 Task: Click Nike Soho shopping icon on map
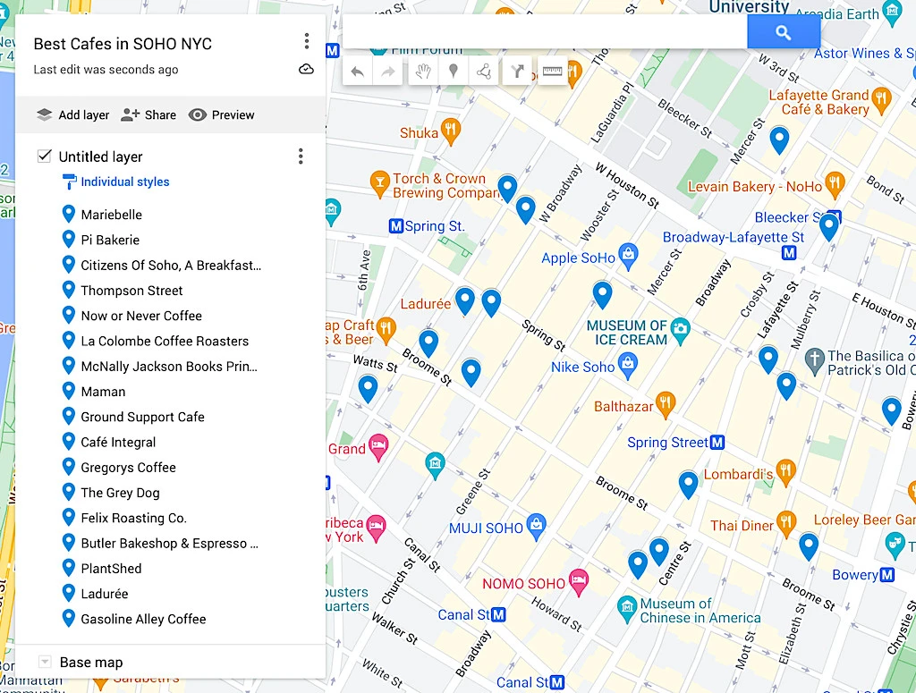tap(627, 366)
